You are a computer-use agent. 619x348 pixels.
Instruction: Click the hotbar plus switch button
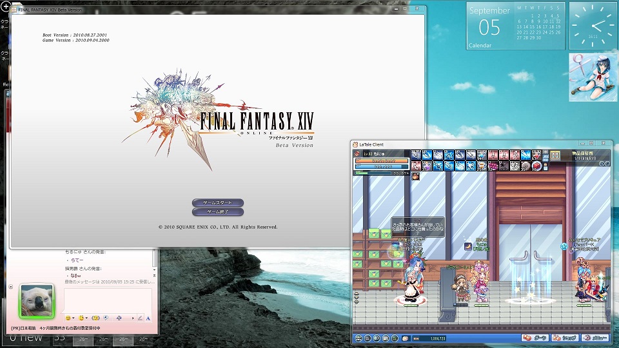pyautogui.click(x=545, y=152)
